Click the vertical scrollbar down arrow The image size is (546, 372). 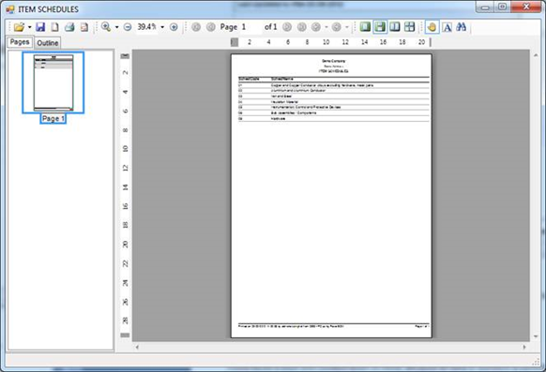pyautogui.click(x=536, y=336)
